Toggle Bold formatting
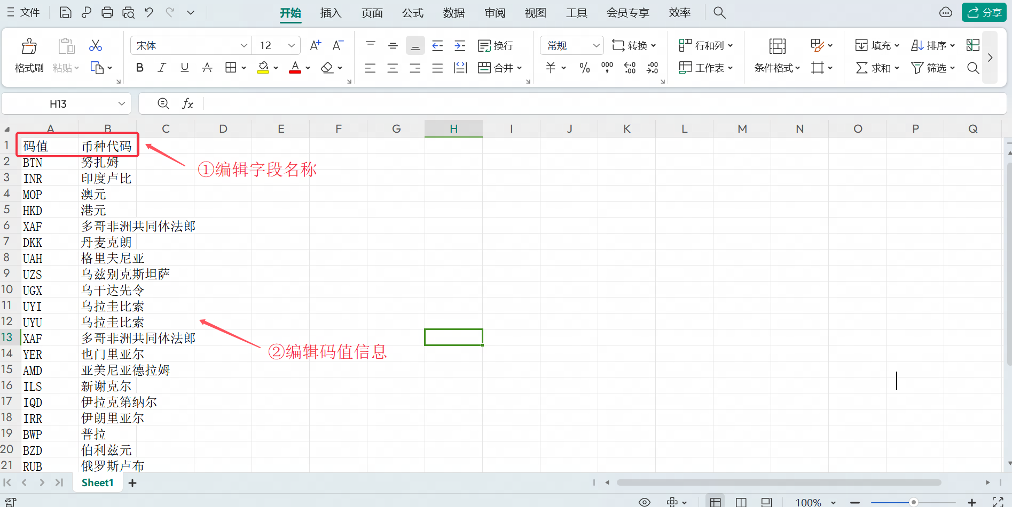 point(140,68)
